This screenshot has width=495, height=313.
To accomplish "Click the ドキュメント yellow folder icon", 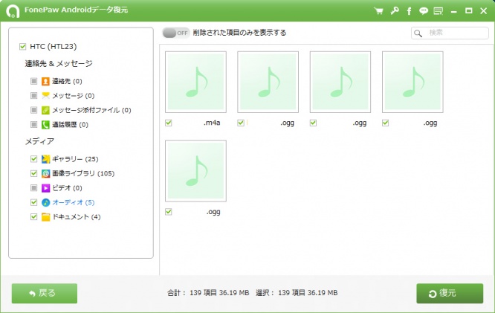I will (45, 217).
